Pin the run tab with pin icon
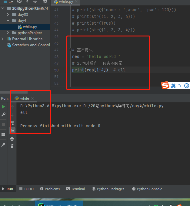Screen dimensions: 190x206 pyautogui.click(x=3, y=145)
